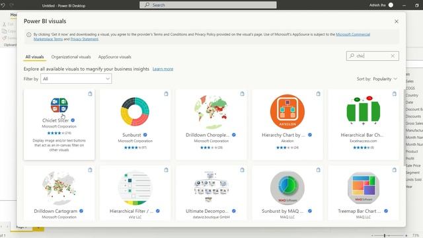Click the zoom in plus button
This screenshot has height=238, width=423.
point(406,235)
